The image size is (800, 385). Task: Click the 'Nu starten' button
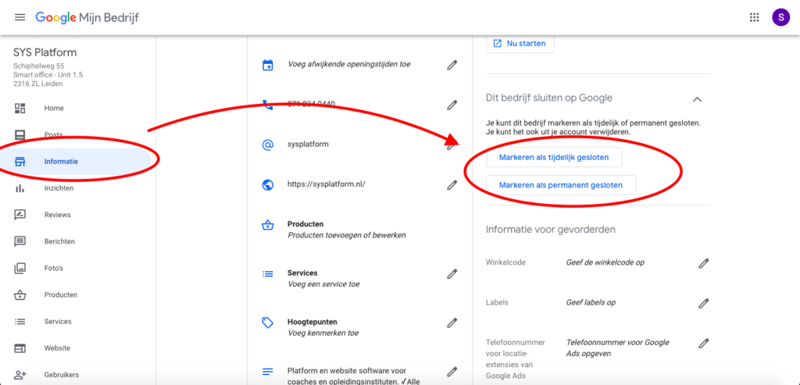520,44
